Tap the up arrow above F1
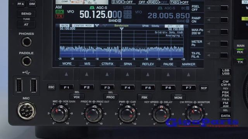This screenshot has height=139, width=248. 66,74
